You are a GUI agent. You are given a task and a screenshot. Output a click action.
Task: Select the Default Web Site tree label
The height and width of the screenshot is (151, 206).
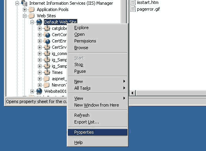[60, 22]
